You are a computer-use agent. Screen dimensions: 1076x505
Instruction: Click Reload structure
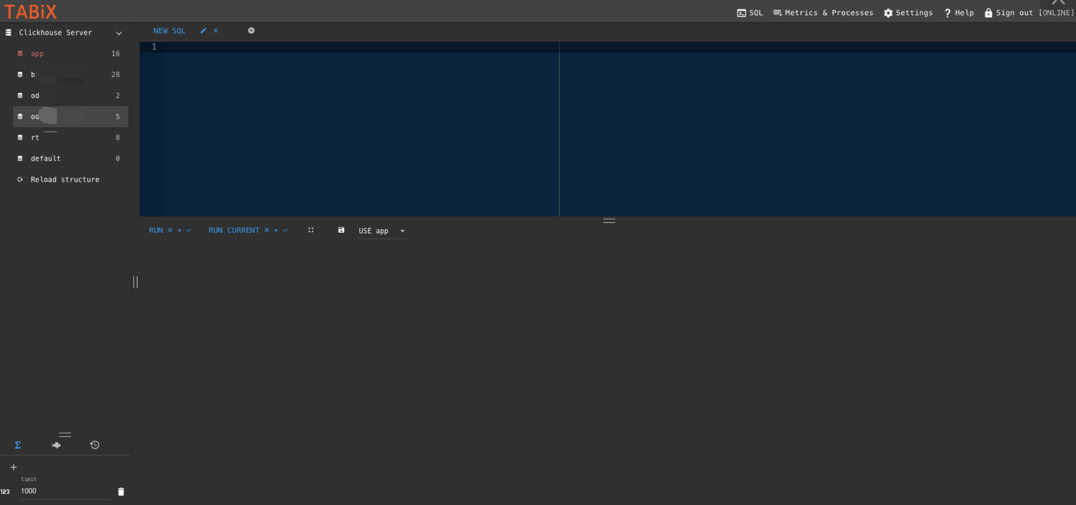pos(65,180)
